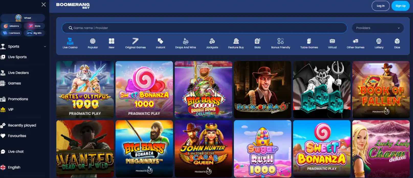Show New games category
The image size is (413, 178).
(x=111, y=43)
